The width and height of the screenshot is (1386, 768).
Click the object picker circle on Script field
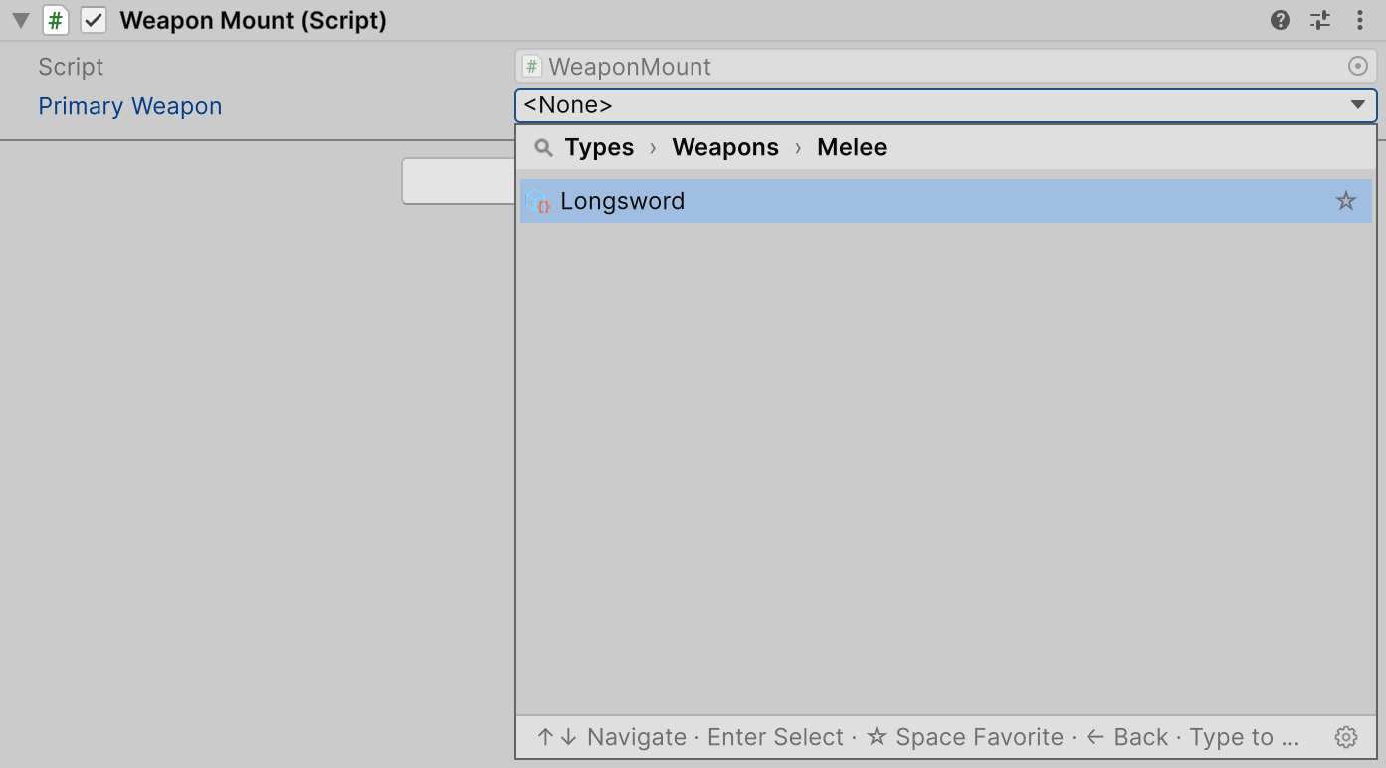pyautogui.click(x=1357, y=67)
